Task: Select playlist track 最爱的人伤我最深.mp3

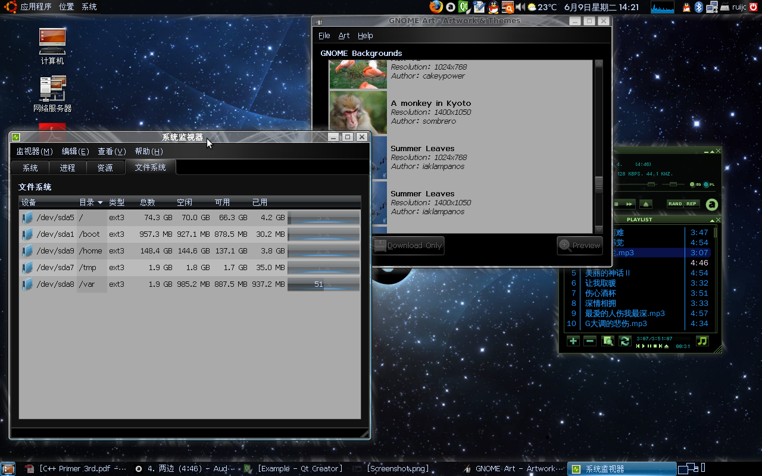Action: pos(625,314)
